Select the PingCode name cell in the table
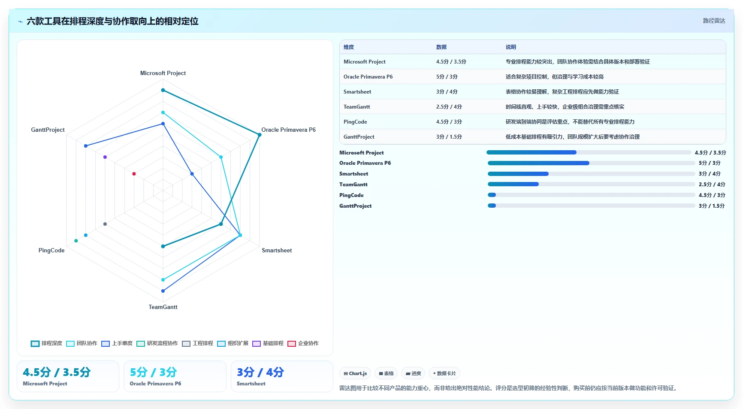The height and width of the screenshot is (409, 743). (x=355, y=121)
